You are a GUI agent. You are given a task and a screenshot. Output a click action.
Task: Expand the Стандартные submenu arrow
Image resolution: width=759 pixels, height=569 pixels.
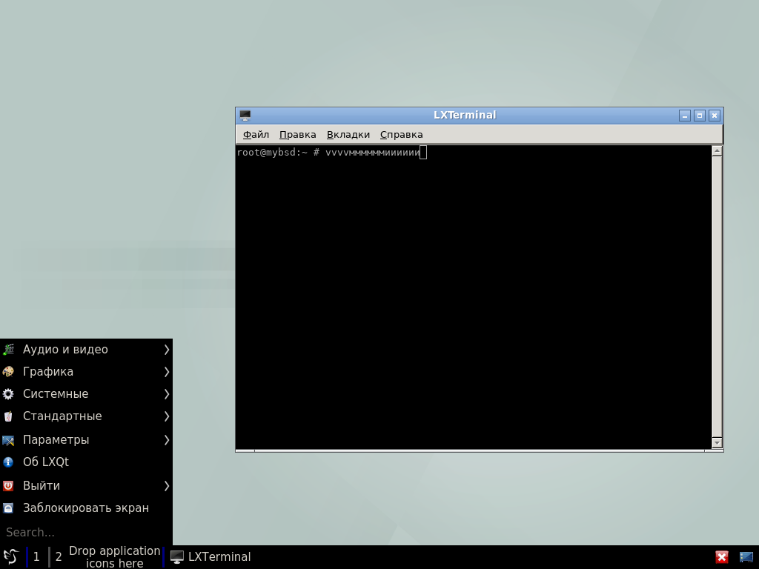167,416
